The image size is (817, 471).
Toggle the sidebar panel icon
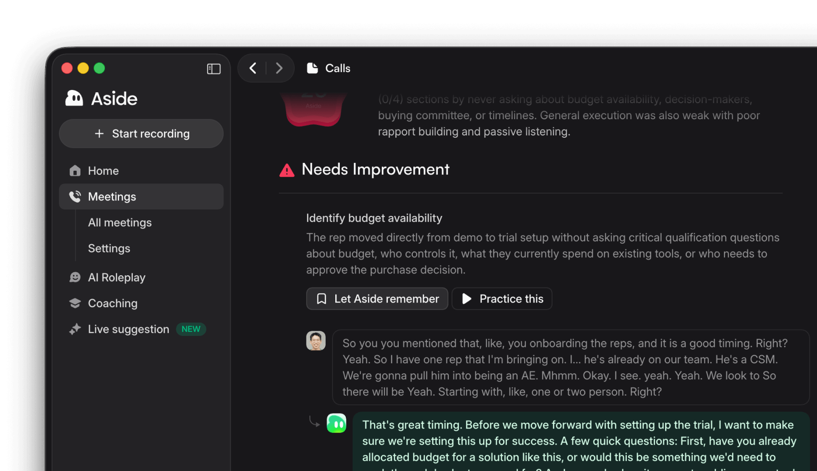pos(213,68)
